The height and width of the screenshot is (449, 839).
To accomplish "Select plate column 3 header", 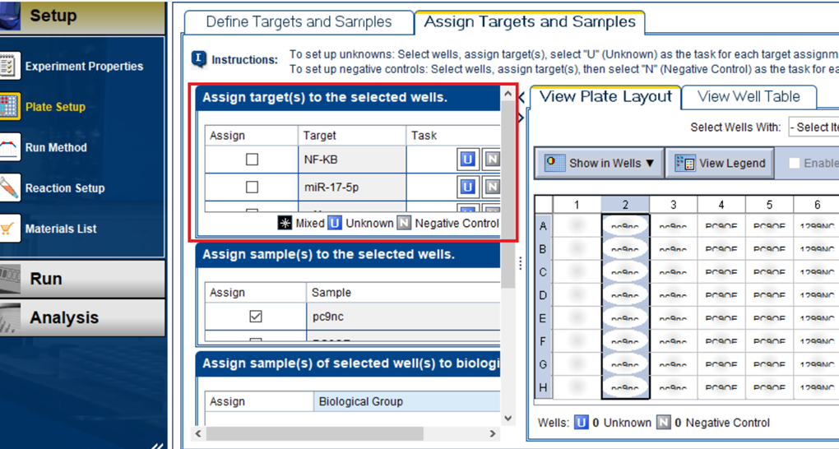I will click(x=673, y=205).
